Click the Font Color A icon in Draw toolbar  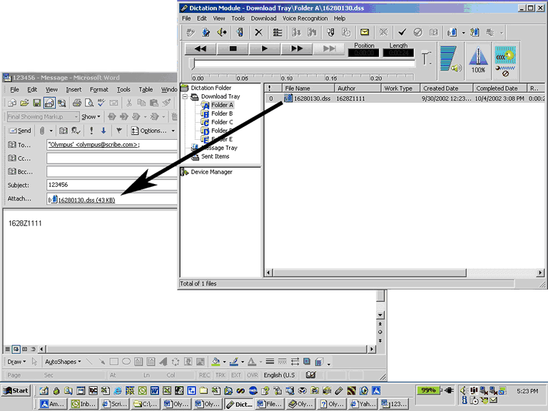252,362
